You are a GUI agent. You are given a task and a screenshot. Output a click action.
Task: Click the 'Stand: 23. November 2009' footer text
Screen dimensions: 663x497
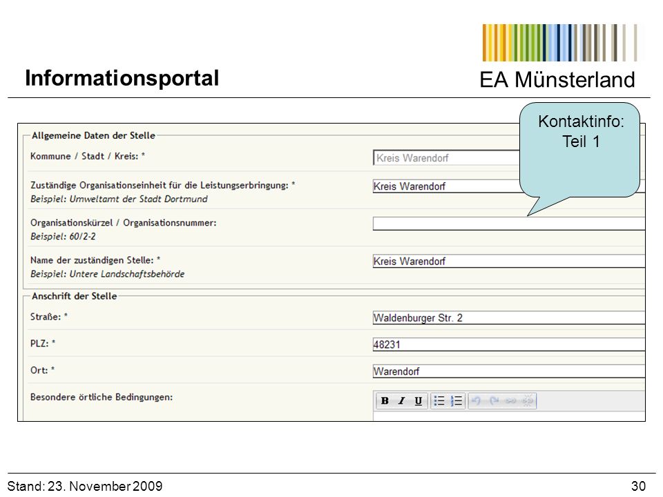pyautogui.click(x=84, y=486)
